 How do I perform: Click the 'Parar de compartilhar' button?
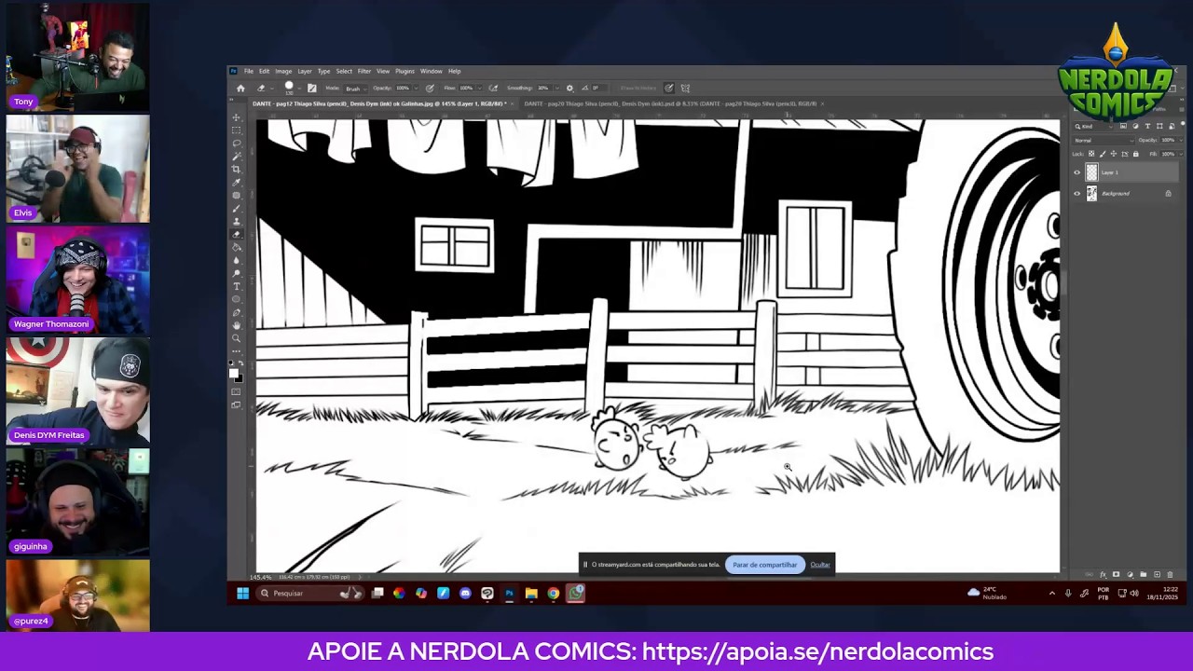coord(765,565)
